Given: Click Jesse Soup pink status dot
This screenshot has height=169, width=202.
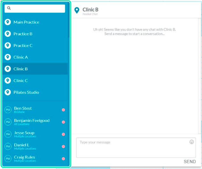Looking at the screenshot, I should 63,134.
